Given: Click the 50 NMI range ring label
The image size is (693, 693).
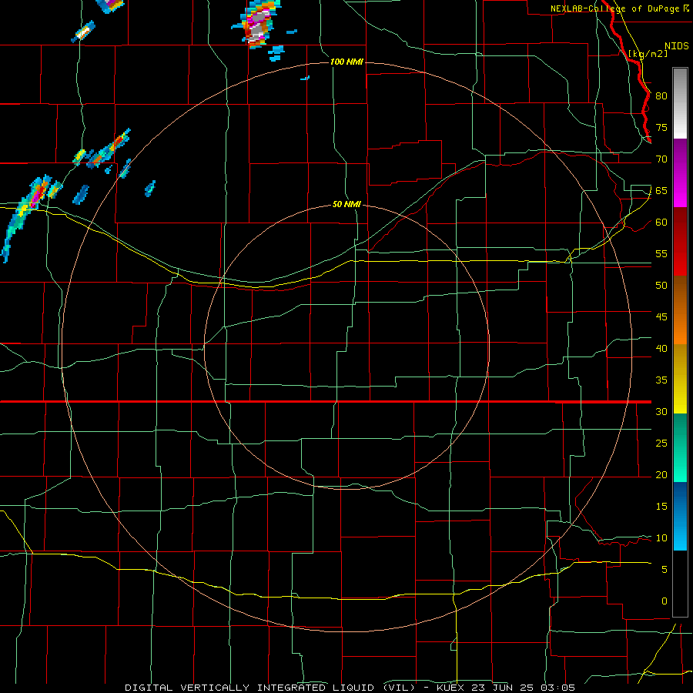Looking at the screenshot, I should coord(346,204).
